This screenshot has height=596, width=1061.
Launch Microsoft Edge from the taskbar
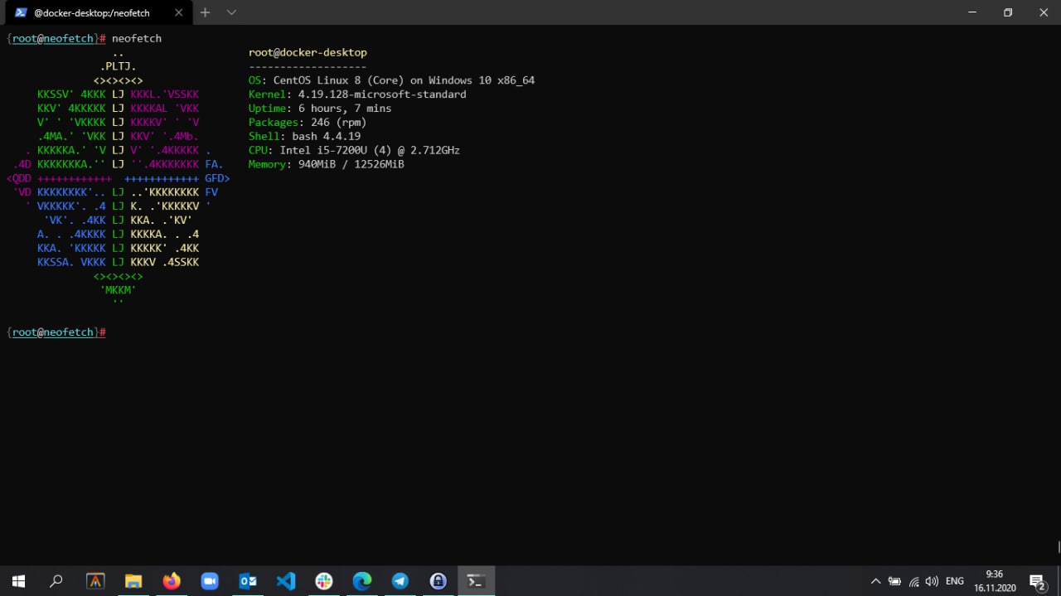click(362, 581)
